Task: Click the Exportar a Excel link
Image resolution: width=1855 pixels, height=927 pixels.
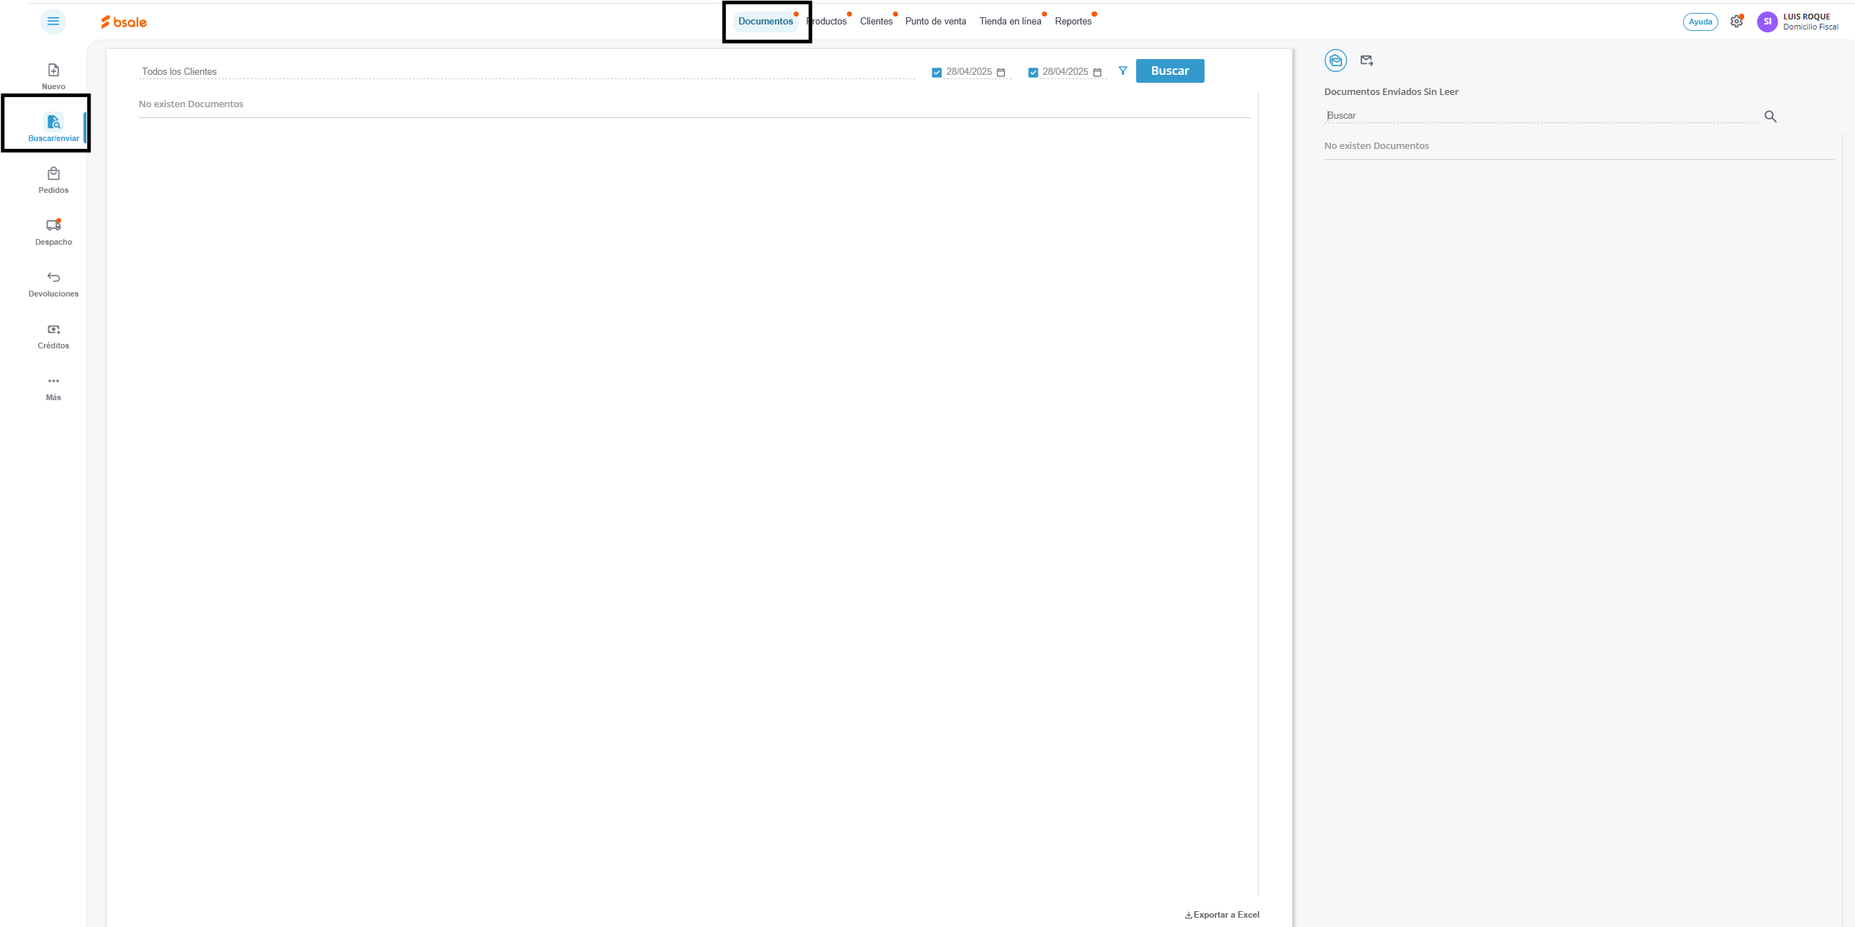Action: click(x=1222, y=915)
